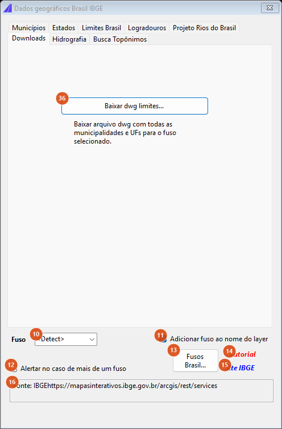
Task: Open the Site IBGE link
Action: point(240,368)
